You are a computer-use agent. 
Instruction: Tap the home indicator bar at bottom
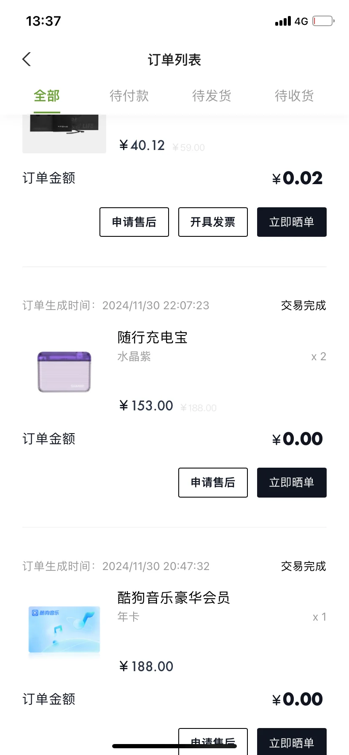coord(174,746)
